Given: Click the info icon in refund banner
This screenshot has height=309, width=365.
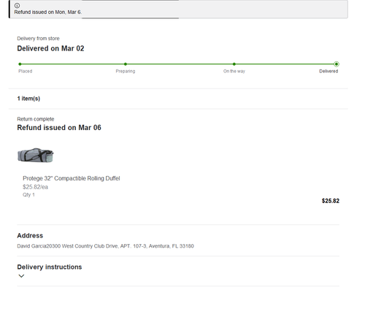Looking at the screenshot, I should (x=17, y=5).
